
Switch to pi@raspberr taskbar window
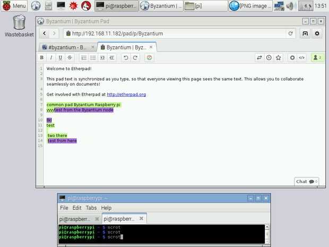(x=117, y=6)
